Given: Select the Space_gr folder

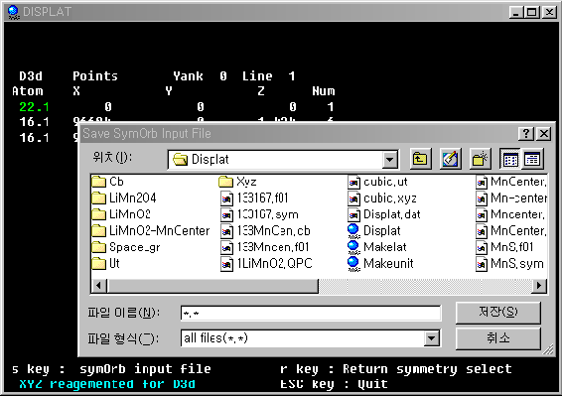Looking at the screenshot, I should 126,247.
